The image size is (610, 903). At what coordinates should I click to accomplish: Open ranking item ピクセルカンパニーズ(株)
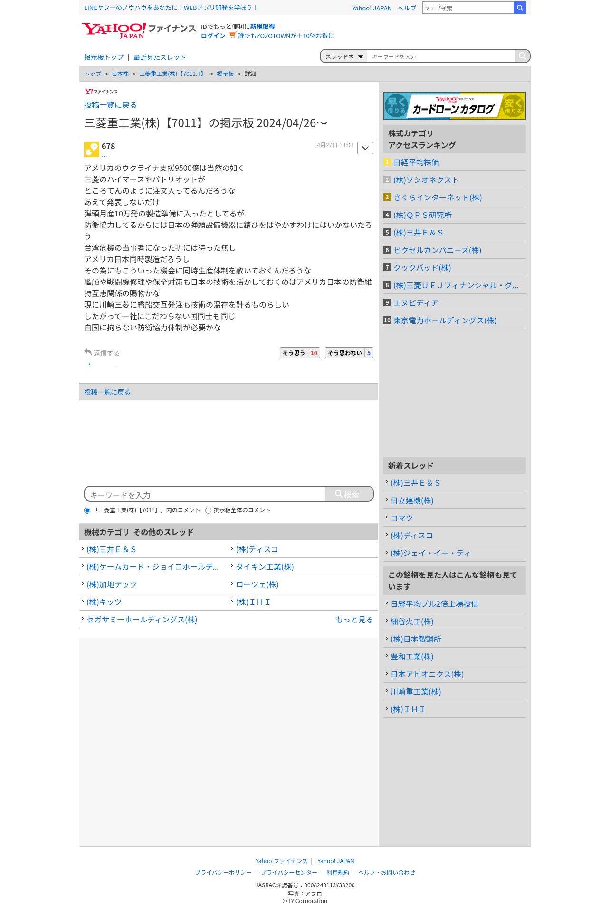pyautogui.click(x=437, y=250)
